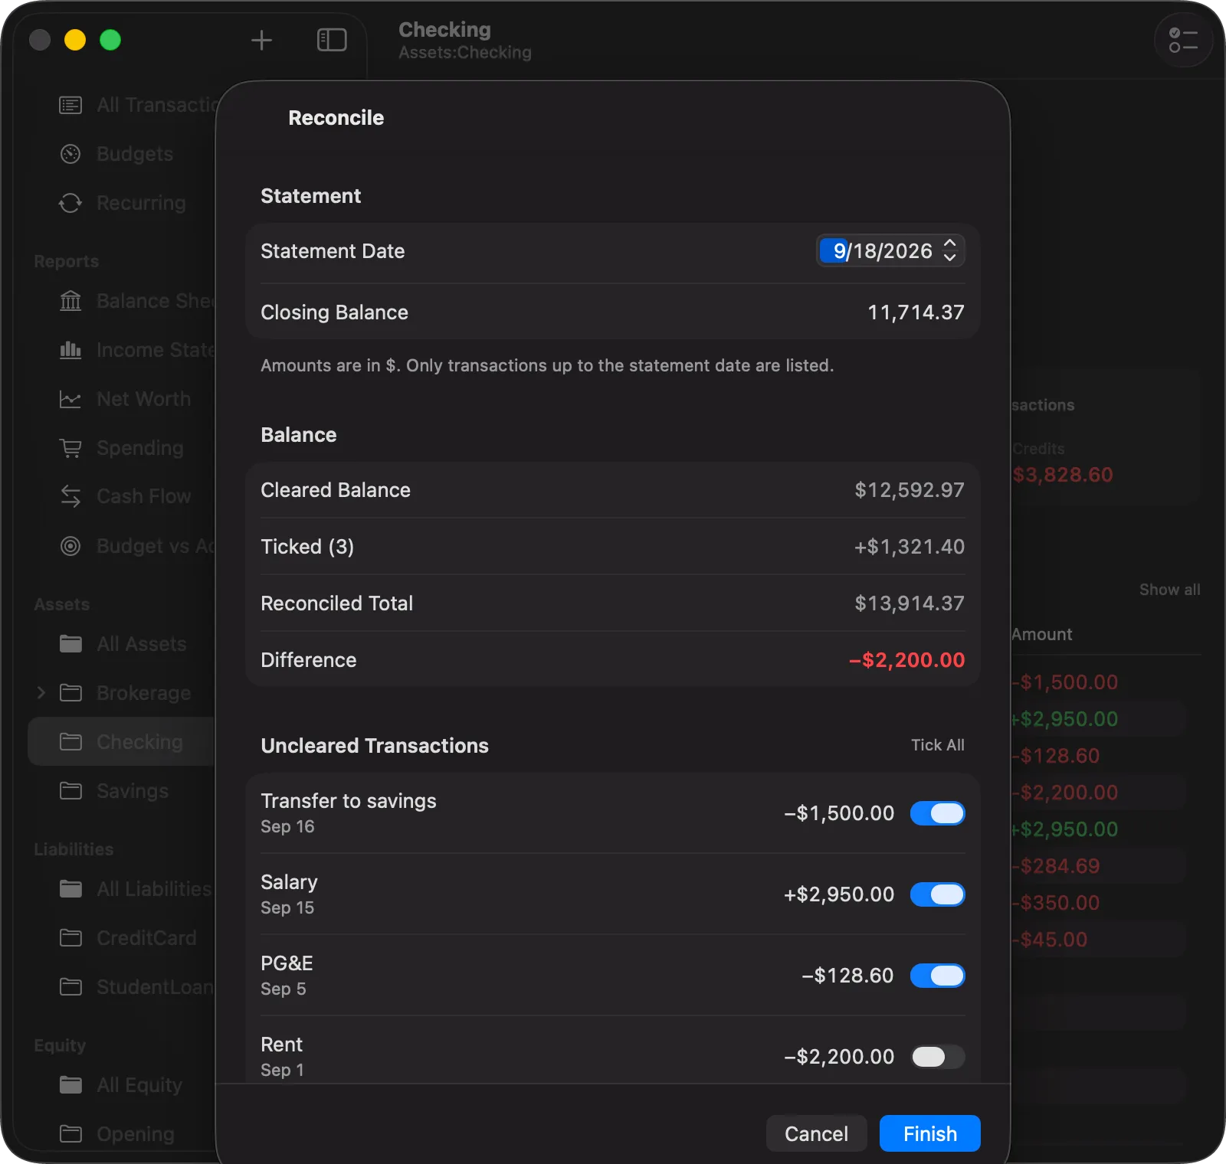Viewport: 1226px width, 1164px height.
Task: Click the Finish button
Action: 929,1133
